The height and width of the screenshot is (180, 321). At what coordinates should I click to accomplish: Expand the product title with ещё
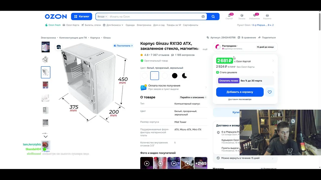click(x=205, y=49)
